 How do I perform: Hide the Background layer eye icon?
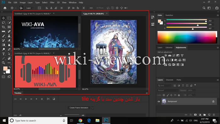click(159, 101)
